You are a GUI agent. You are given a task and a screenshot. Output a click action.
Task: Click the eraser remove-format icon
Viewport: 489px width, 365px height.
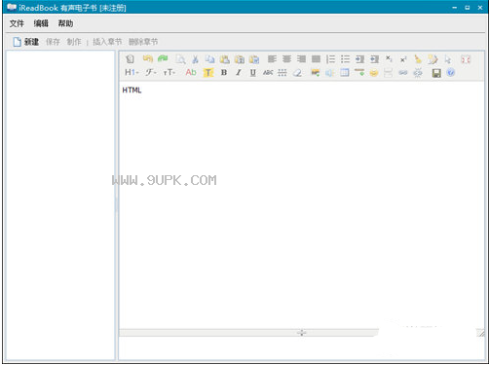(297, 73)
